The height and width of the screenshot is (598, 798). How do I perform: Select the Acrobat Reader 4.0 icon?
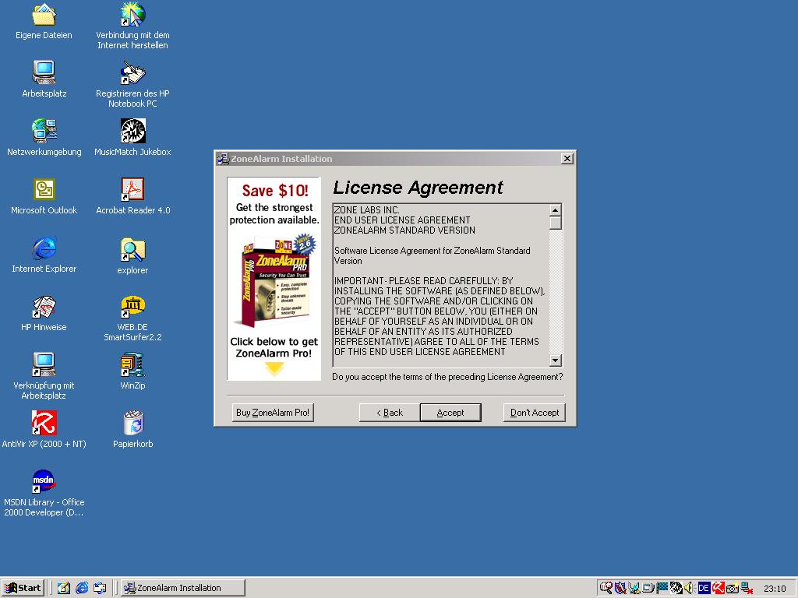(x=132, y=197)
